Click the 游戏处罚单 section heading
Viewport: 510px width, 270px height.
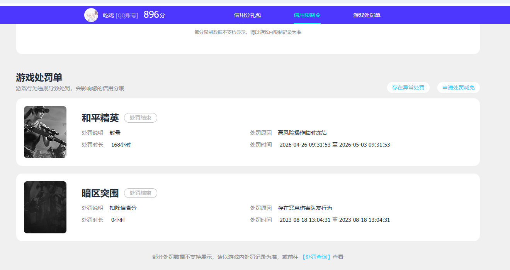click(x=39, y=78)
